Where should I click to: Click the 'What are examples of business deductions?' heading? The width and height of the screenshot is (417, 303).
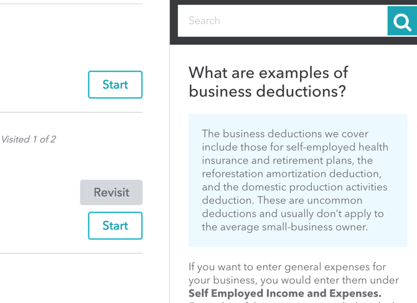[x=268, y=82]
